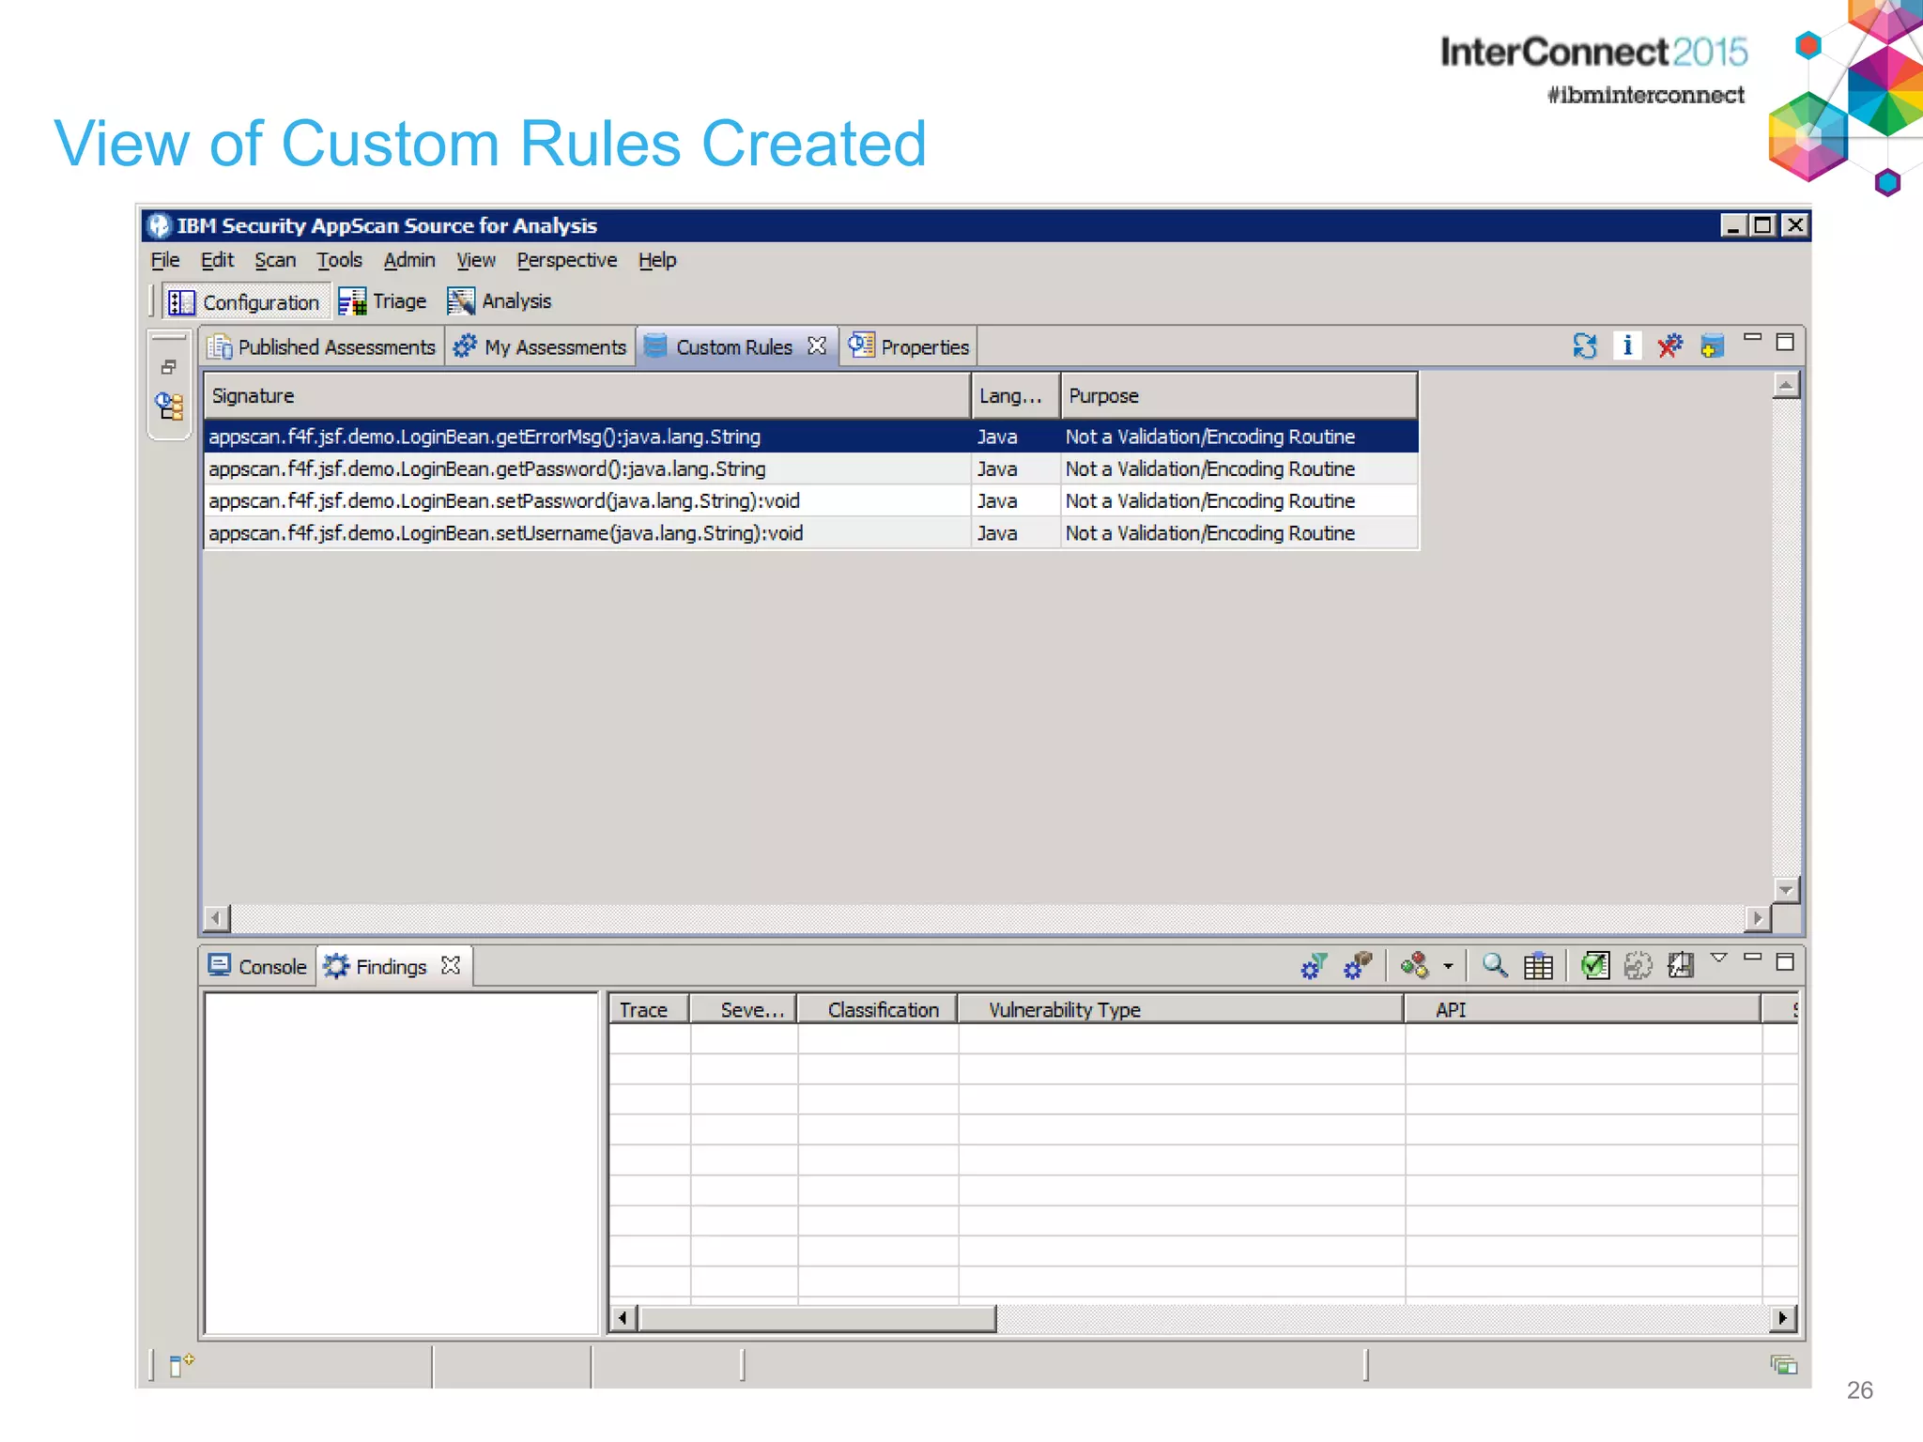Click the Vulnerability Type column header
Image resolution: width=1923 pixels, height=1442 pixels.
[x=1181, y=1009]
